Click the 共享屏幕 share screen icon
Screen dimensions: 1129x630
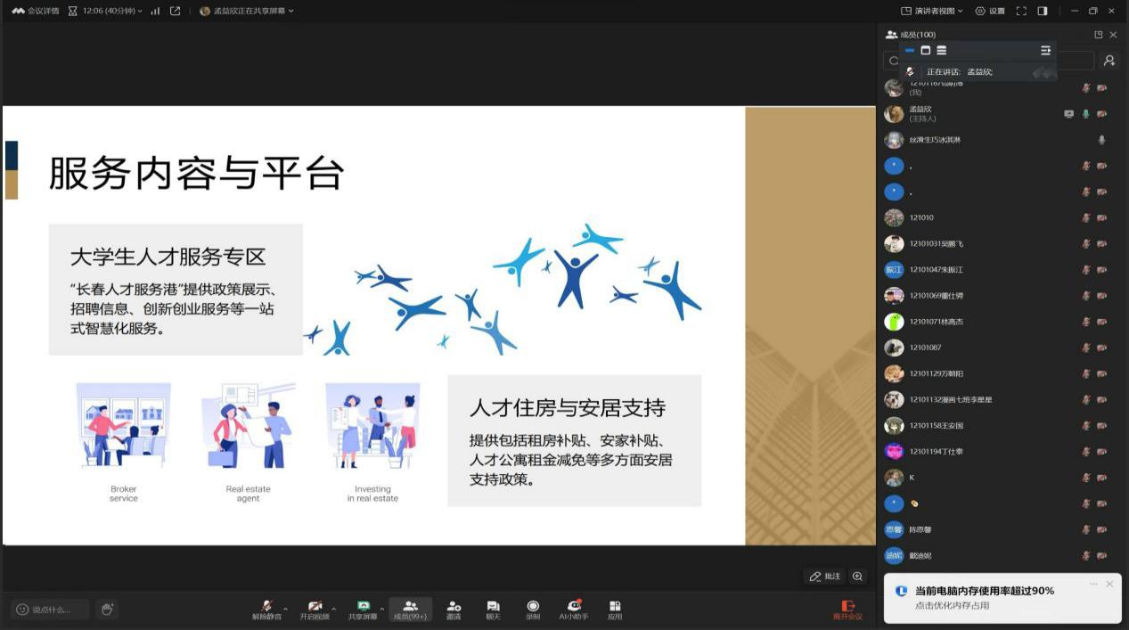click(x=363, y=606)
